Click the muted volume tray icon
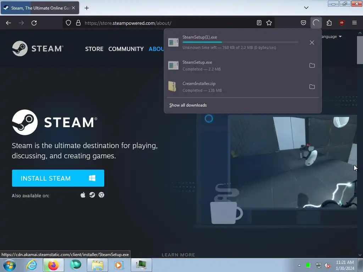 click(327, 265)
